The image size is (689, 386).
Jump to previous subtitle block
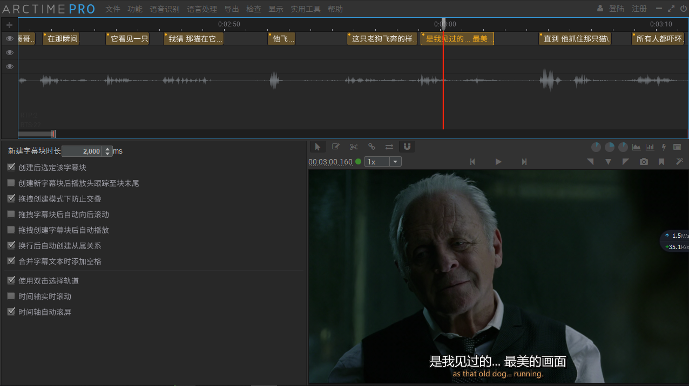click(472, 162)
